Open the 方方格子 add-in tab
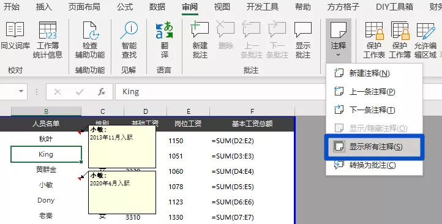Image resolution: width=442 pixels, height=224 pixels. [x=343, y=7]
